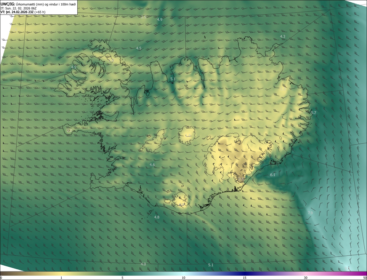Click the 4.3 value label on the map
The image size is (367, 280).
(x=282, y=36)
